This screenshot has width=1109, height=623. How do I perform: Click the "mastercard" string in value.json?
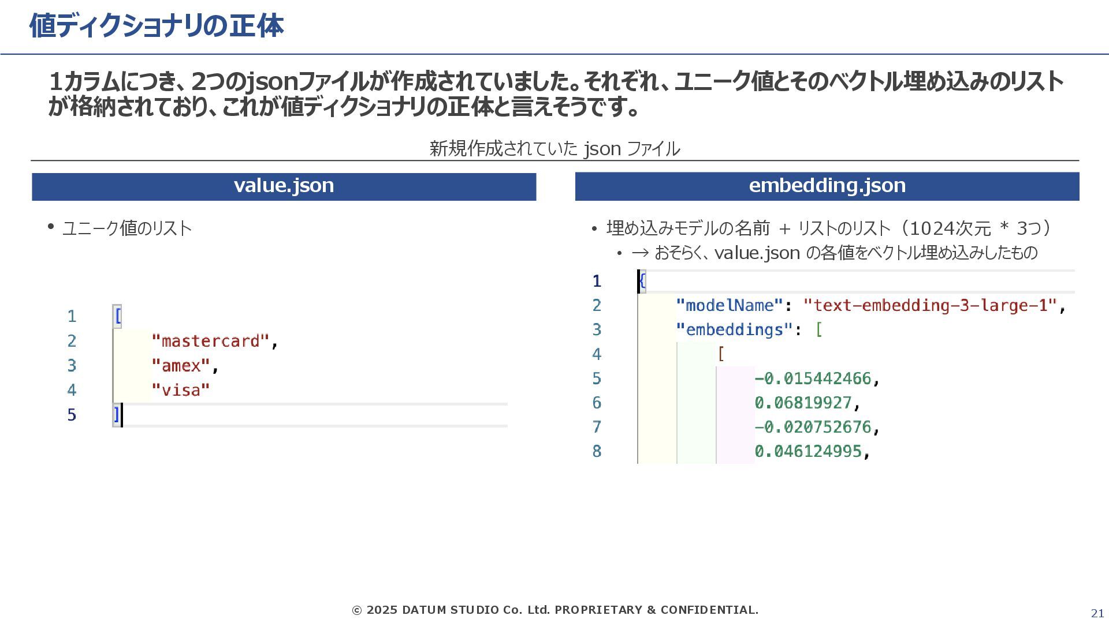[211, 341]
